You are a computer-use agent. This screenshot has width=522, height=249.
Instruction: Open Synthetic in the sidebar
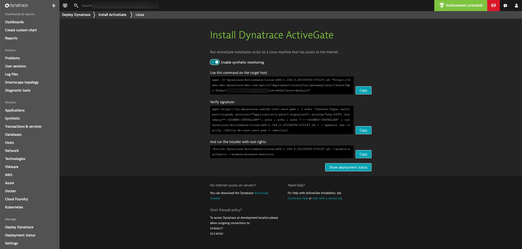click(x=12, y=118)
